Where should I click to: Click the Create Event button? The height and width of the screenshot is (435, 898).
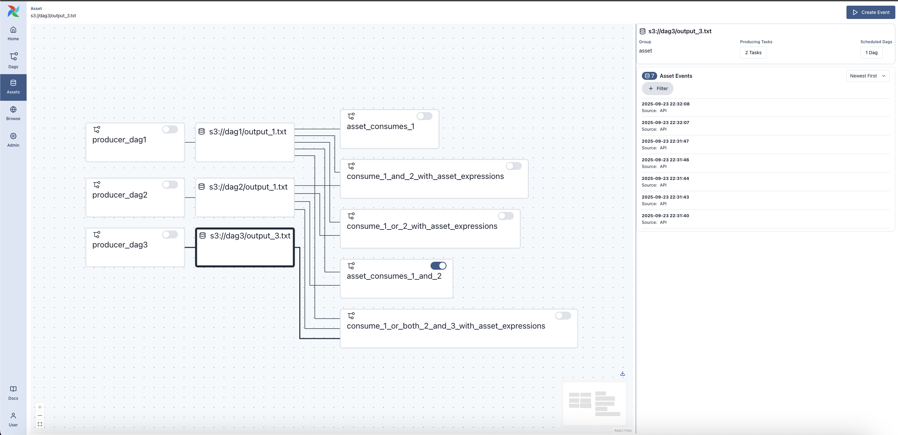point(870,12)
